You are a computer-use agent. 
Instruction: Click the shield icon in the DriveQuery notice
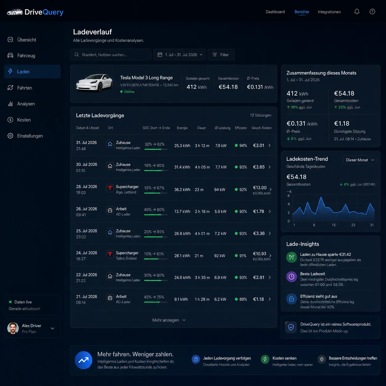(291, 327)
